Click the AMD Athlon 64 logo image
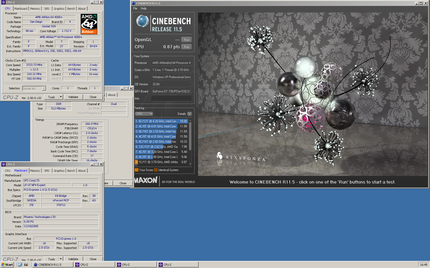430x268 pixels. [x=89, y=24]
